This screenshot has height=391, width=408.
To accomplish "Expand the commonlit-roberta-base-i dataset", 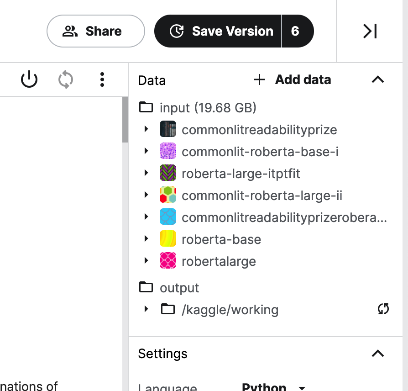I will (146, 151).
